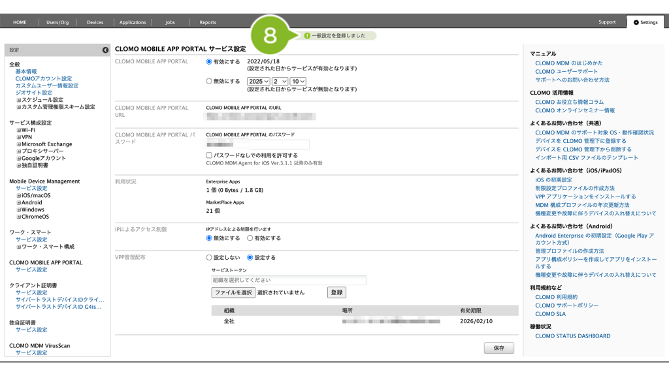Enable the パスワードなしでの利用を許可する checkbox
This screenshot has width=669, height=376.
coord(209,155)
